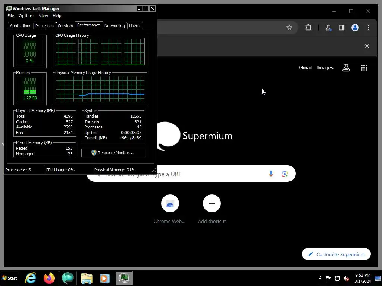Click the Paged kernel memory value 153
Viewport: 382px width, 286px height.
click(69, 148)
